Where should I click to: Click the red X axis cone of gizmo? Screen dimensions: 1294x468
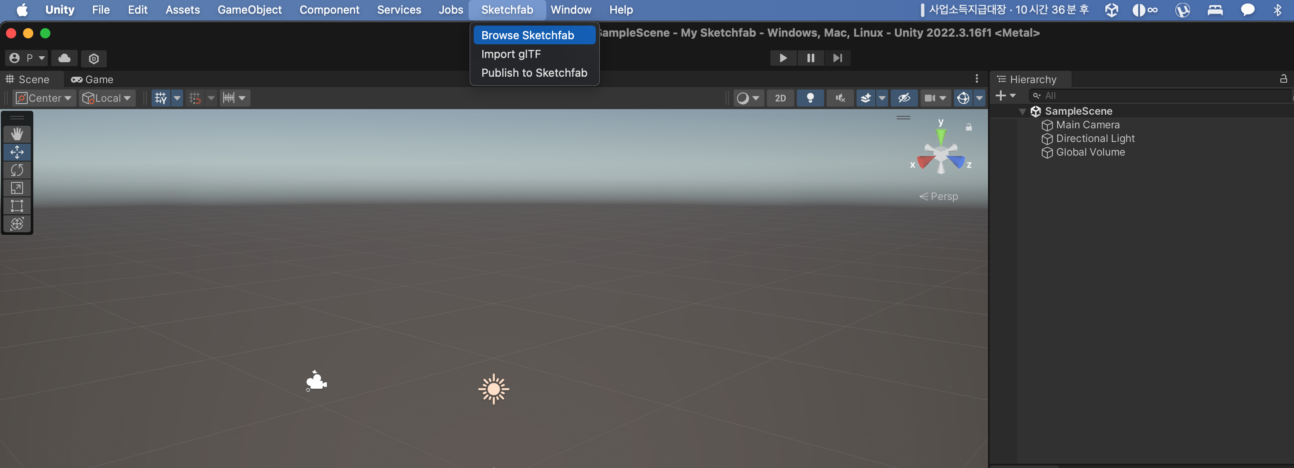pyautogui.click(x=925, y=162)
